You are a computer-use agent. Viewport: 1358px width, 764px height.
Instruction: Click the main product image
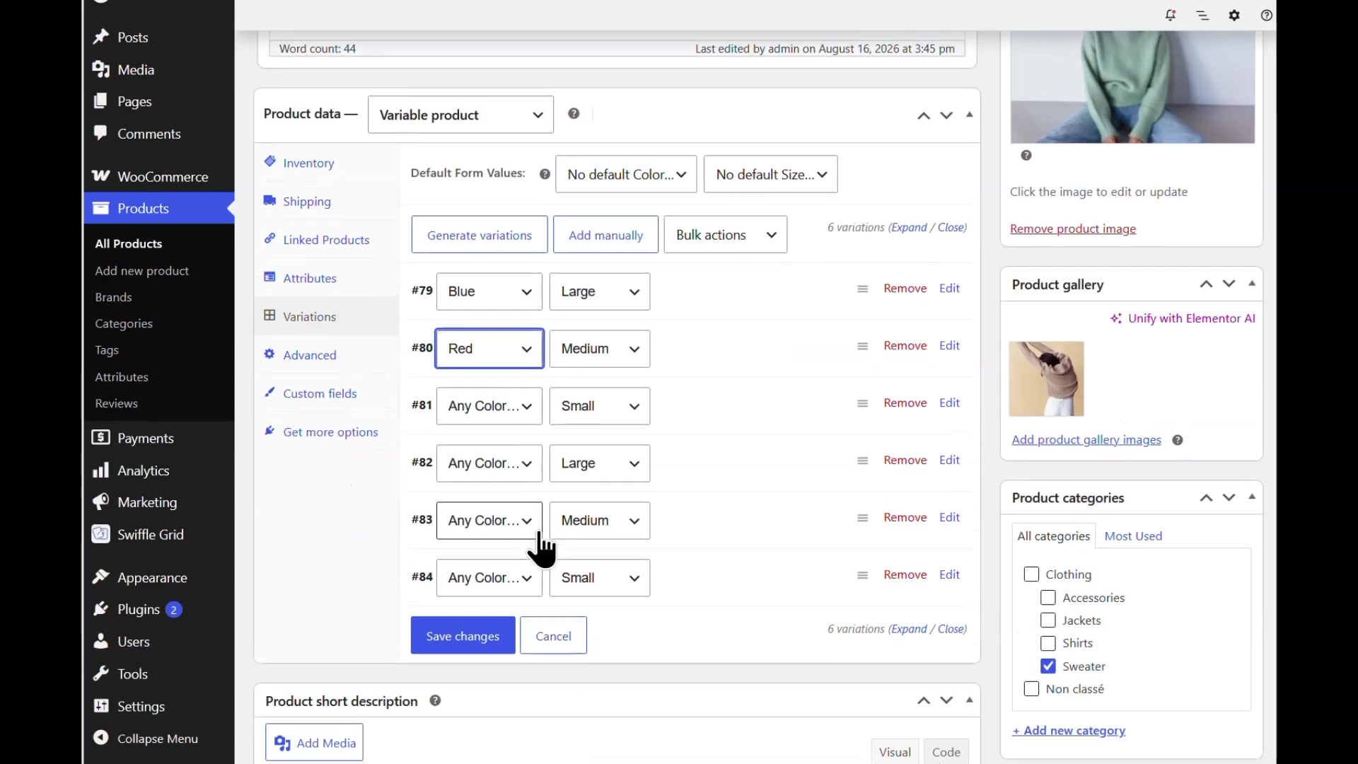(x=1132, y=86)
